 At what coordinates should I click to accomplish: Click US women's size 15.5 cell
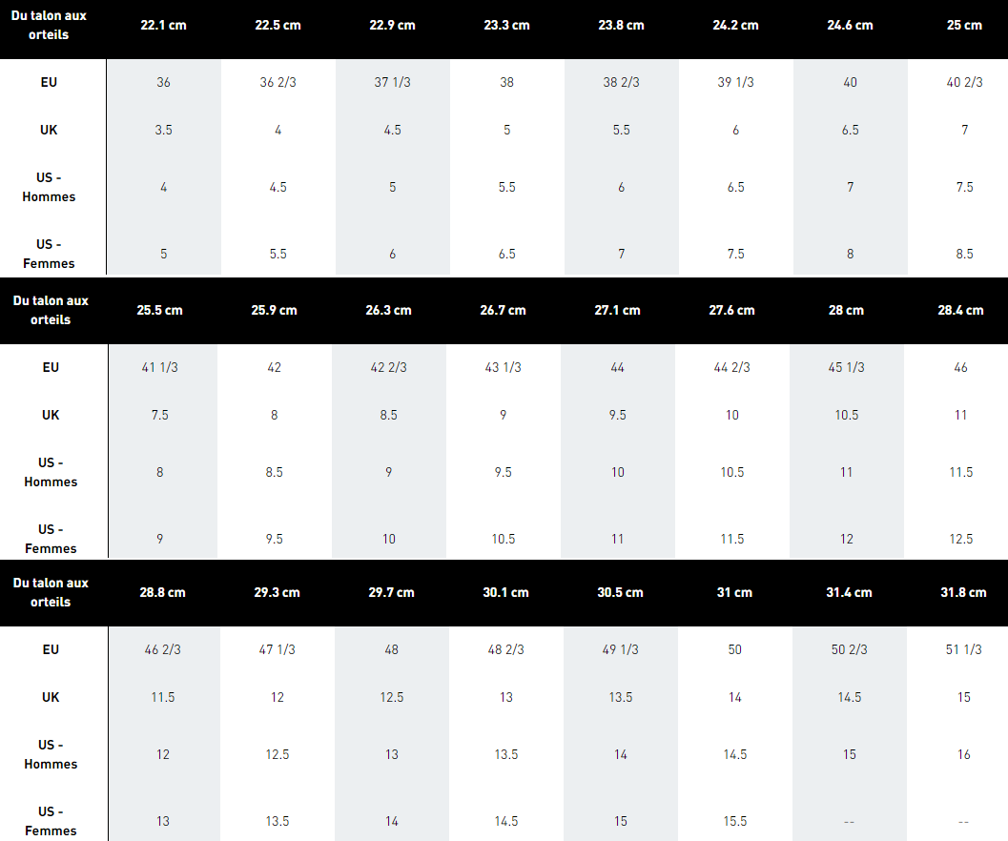tap(735, 821)
